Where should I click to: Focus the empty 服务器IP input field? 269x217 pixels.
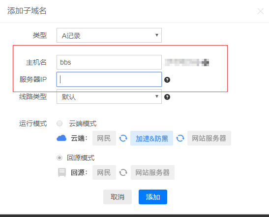[x=109, y=79]
